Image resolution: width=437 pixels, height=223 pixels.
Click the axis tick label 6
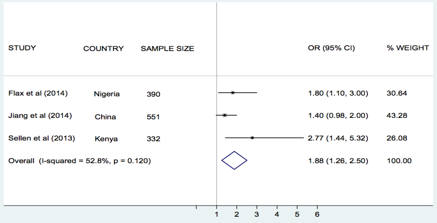[317, 215]
